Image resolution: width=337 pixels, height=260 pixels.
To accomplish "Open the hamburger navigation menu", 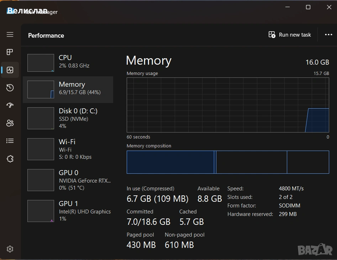I will 10,34.
